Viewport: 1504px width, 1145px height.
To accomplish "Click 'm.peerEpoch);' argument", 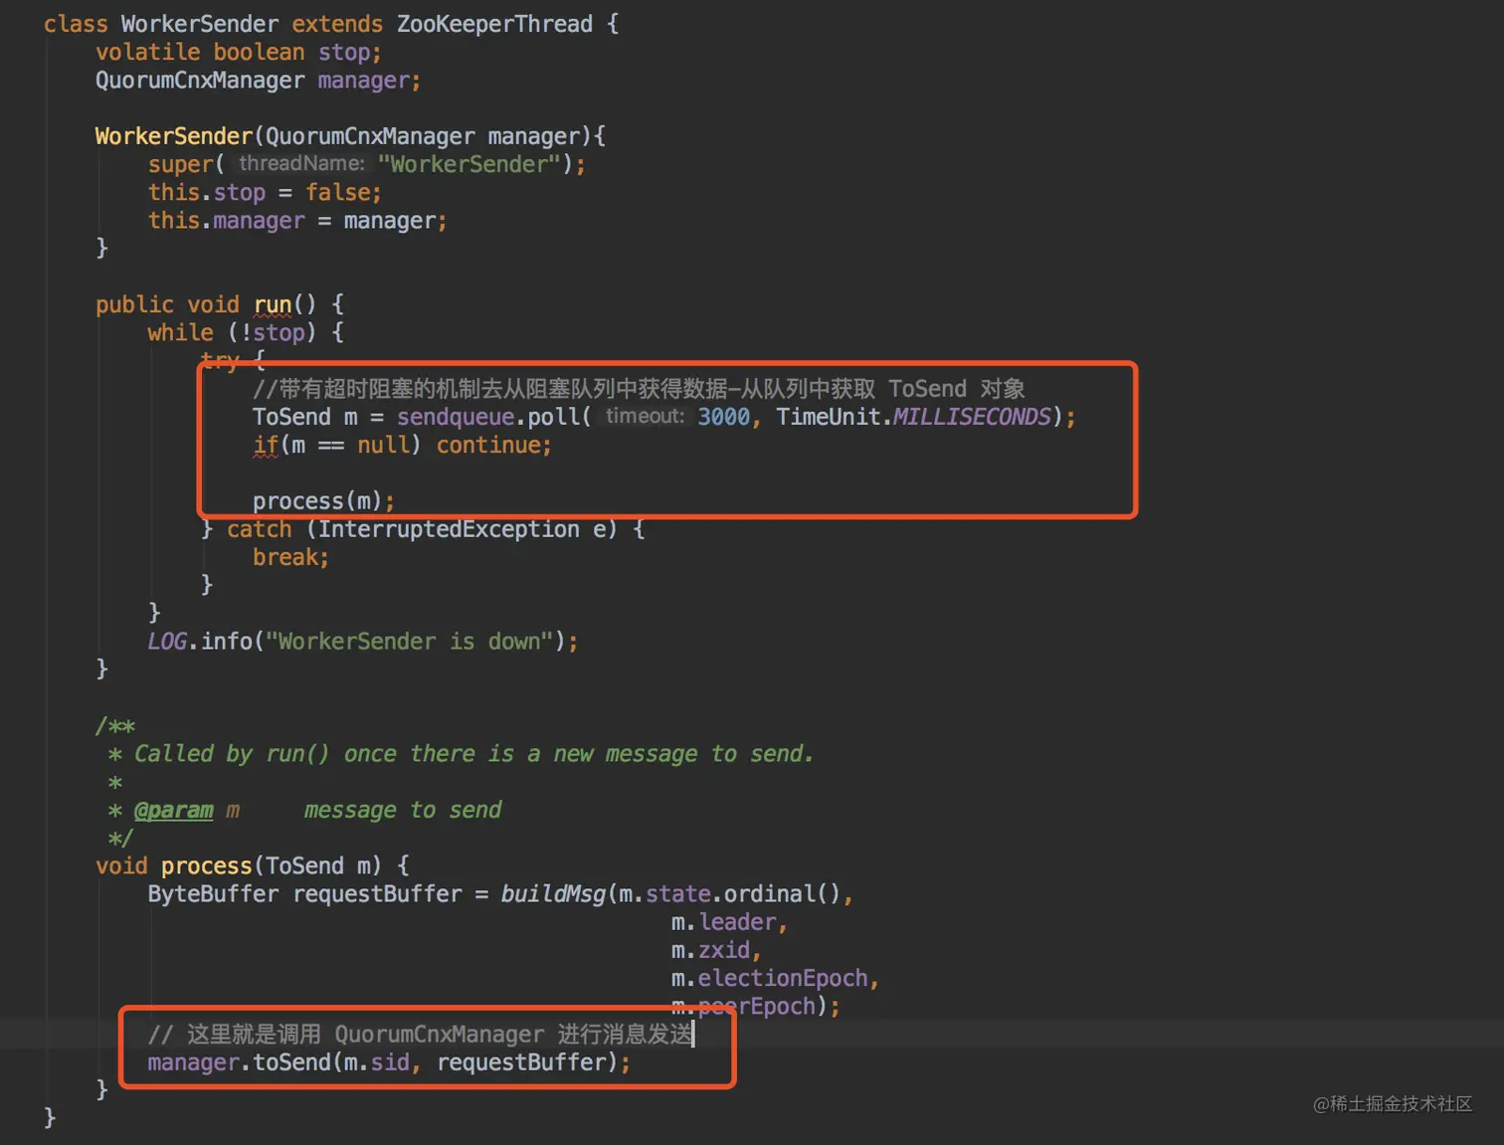I will pyautogui.click(x=755, y=1007).
